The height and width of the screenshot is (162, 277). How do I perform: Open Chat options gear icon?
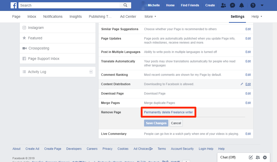265,157
